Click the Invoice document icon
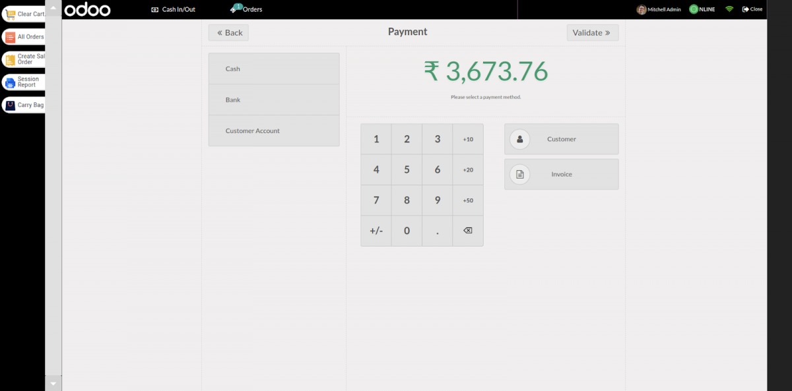Image resolution: width=792 pixels, height=391 pixels. [x=520, y=175]
